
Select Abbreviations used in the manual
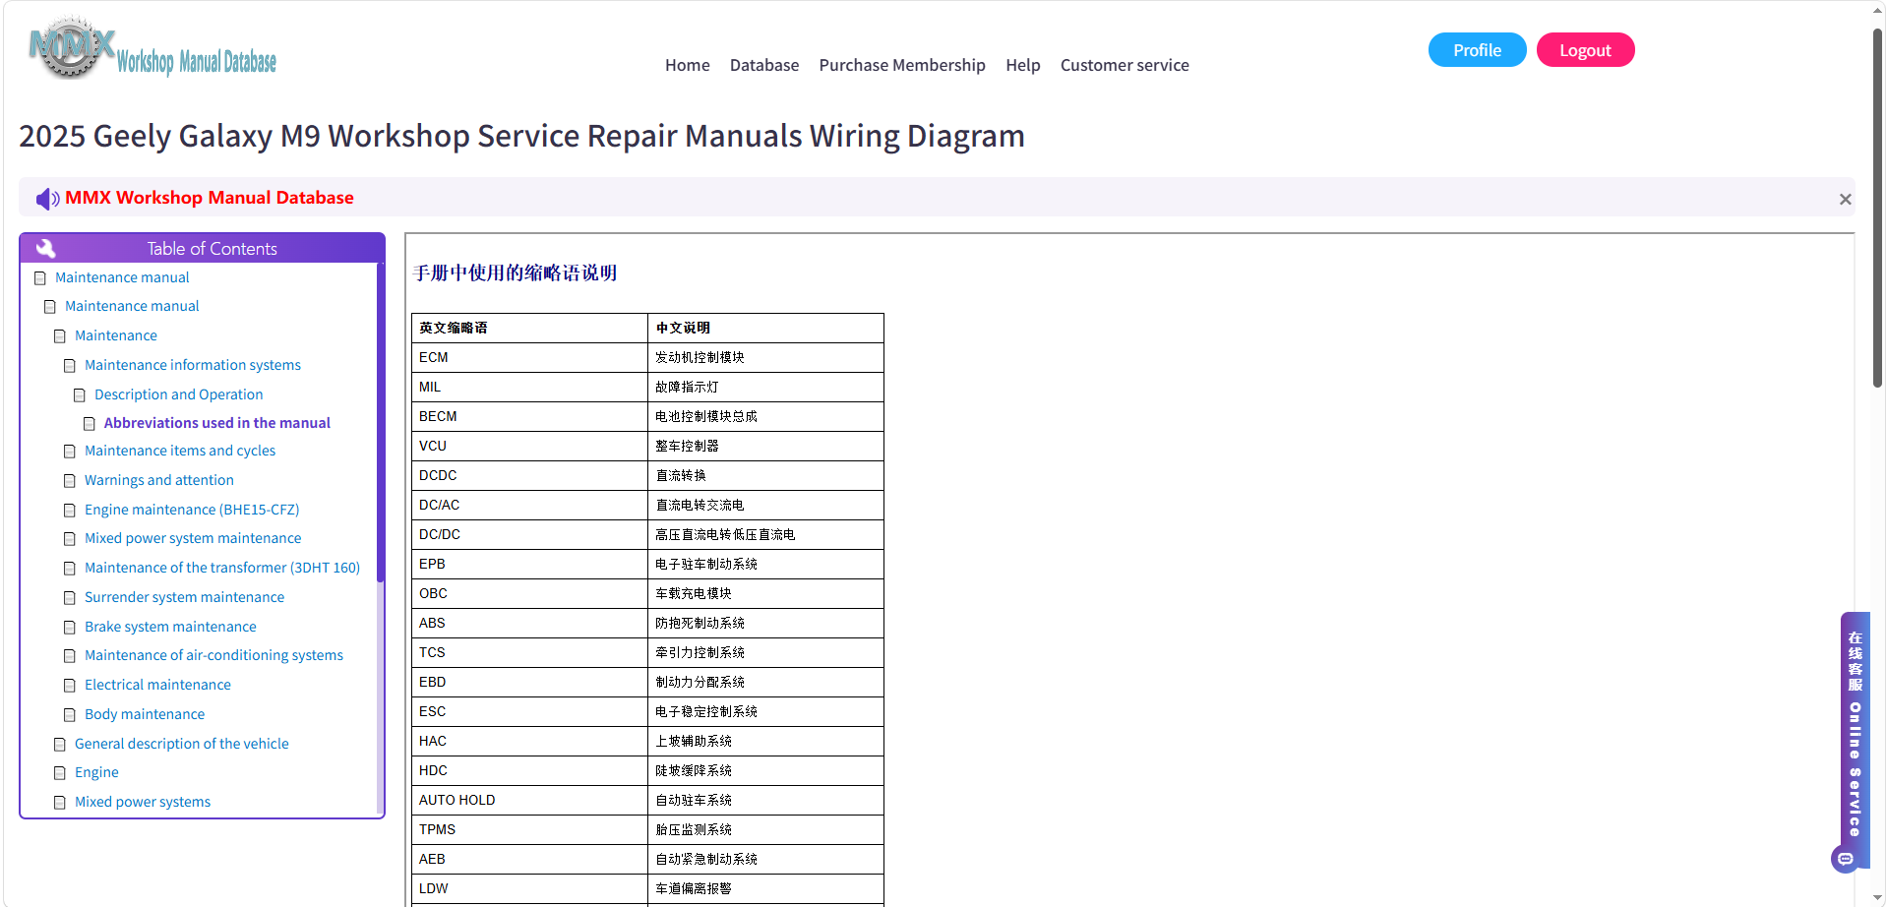217,423
